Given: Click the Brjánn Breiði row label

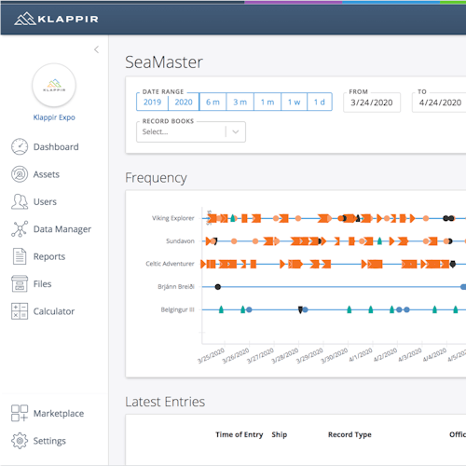Looking at the screenshot, I should tap(176, 287).
